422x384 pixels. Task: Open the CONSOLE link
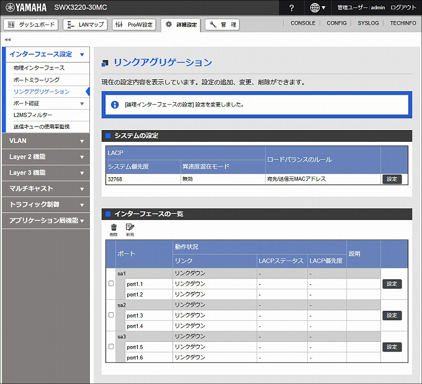click(x=303, y=23)
